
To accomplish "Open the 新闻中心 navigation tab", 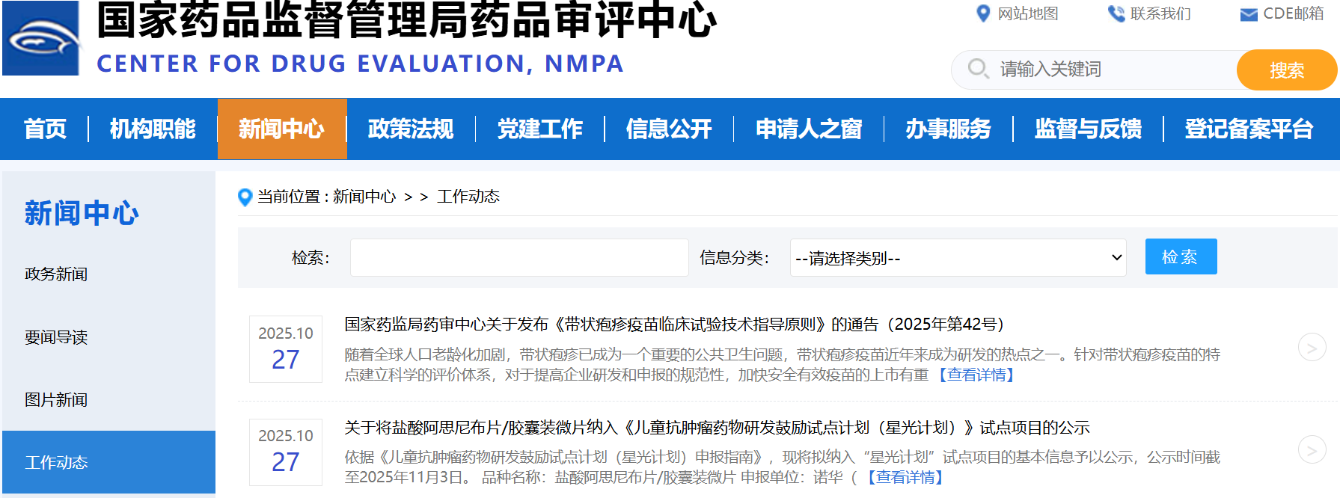I will click(x=282, y=129).
